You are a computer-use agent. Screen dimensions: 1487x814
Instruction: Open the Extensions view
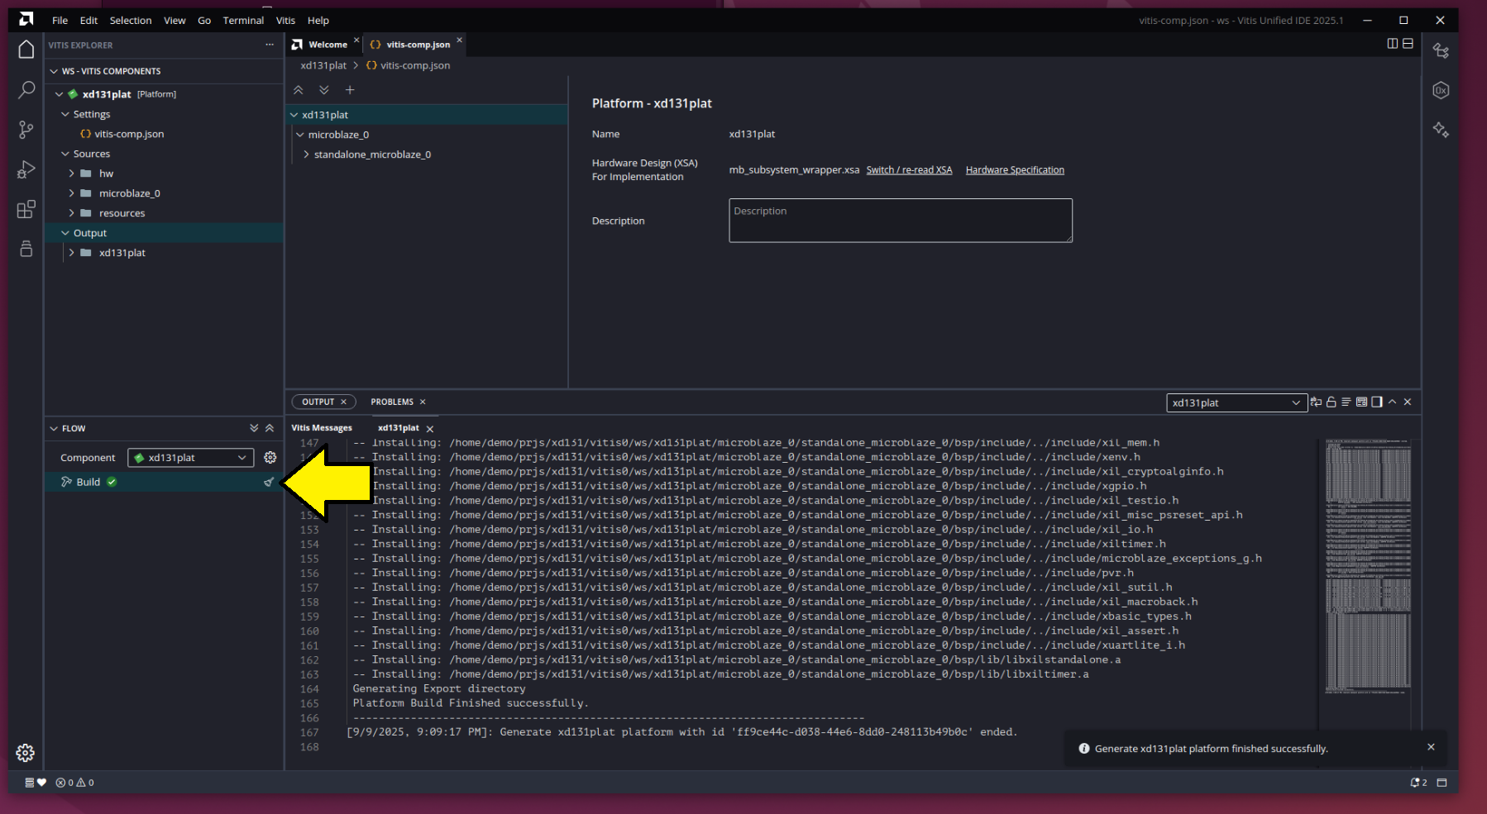pyautogui.click(x=26, y=209)
